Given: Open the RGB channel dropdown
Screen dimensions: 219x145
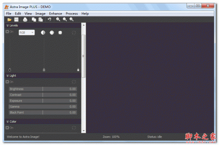Looking at the screenshot, I should pyautogui.click(x=27, y=33).
